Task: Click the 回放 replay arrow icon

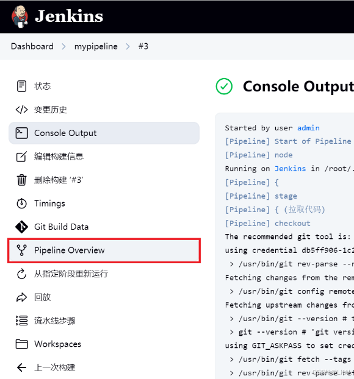Action: 21,297
